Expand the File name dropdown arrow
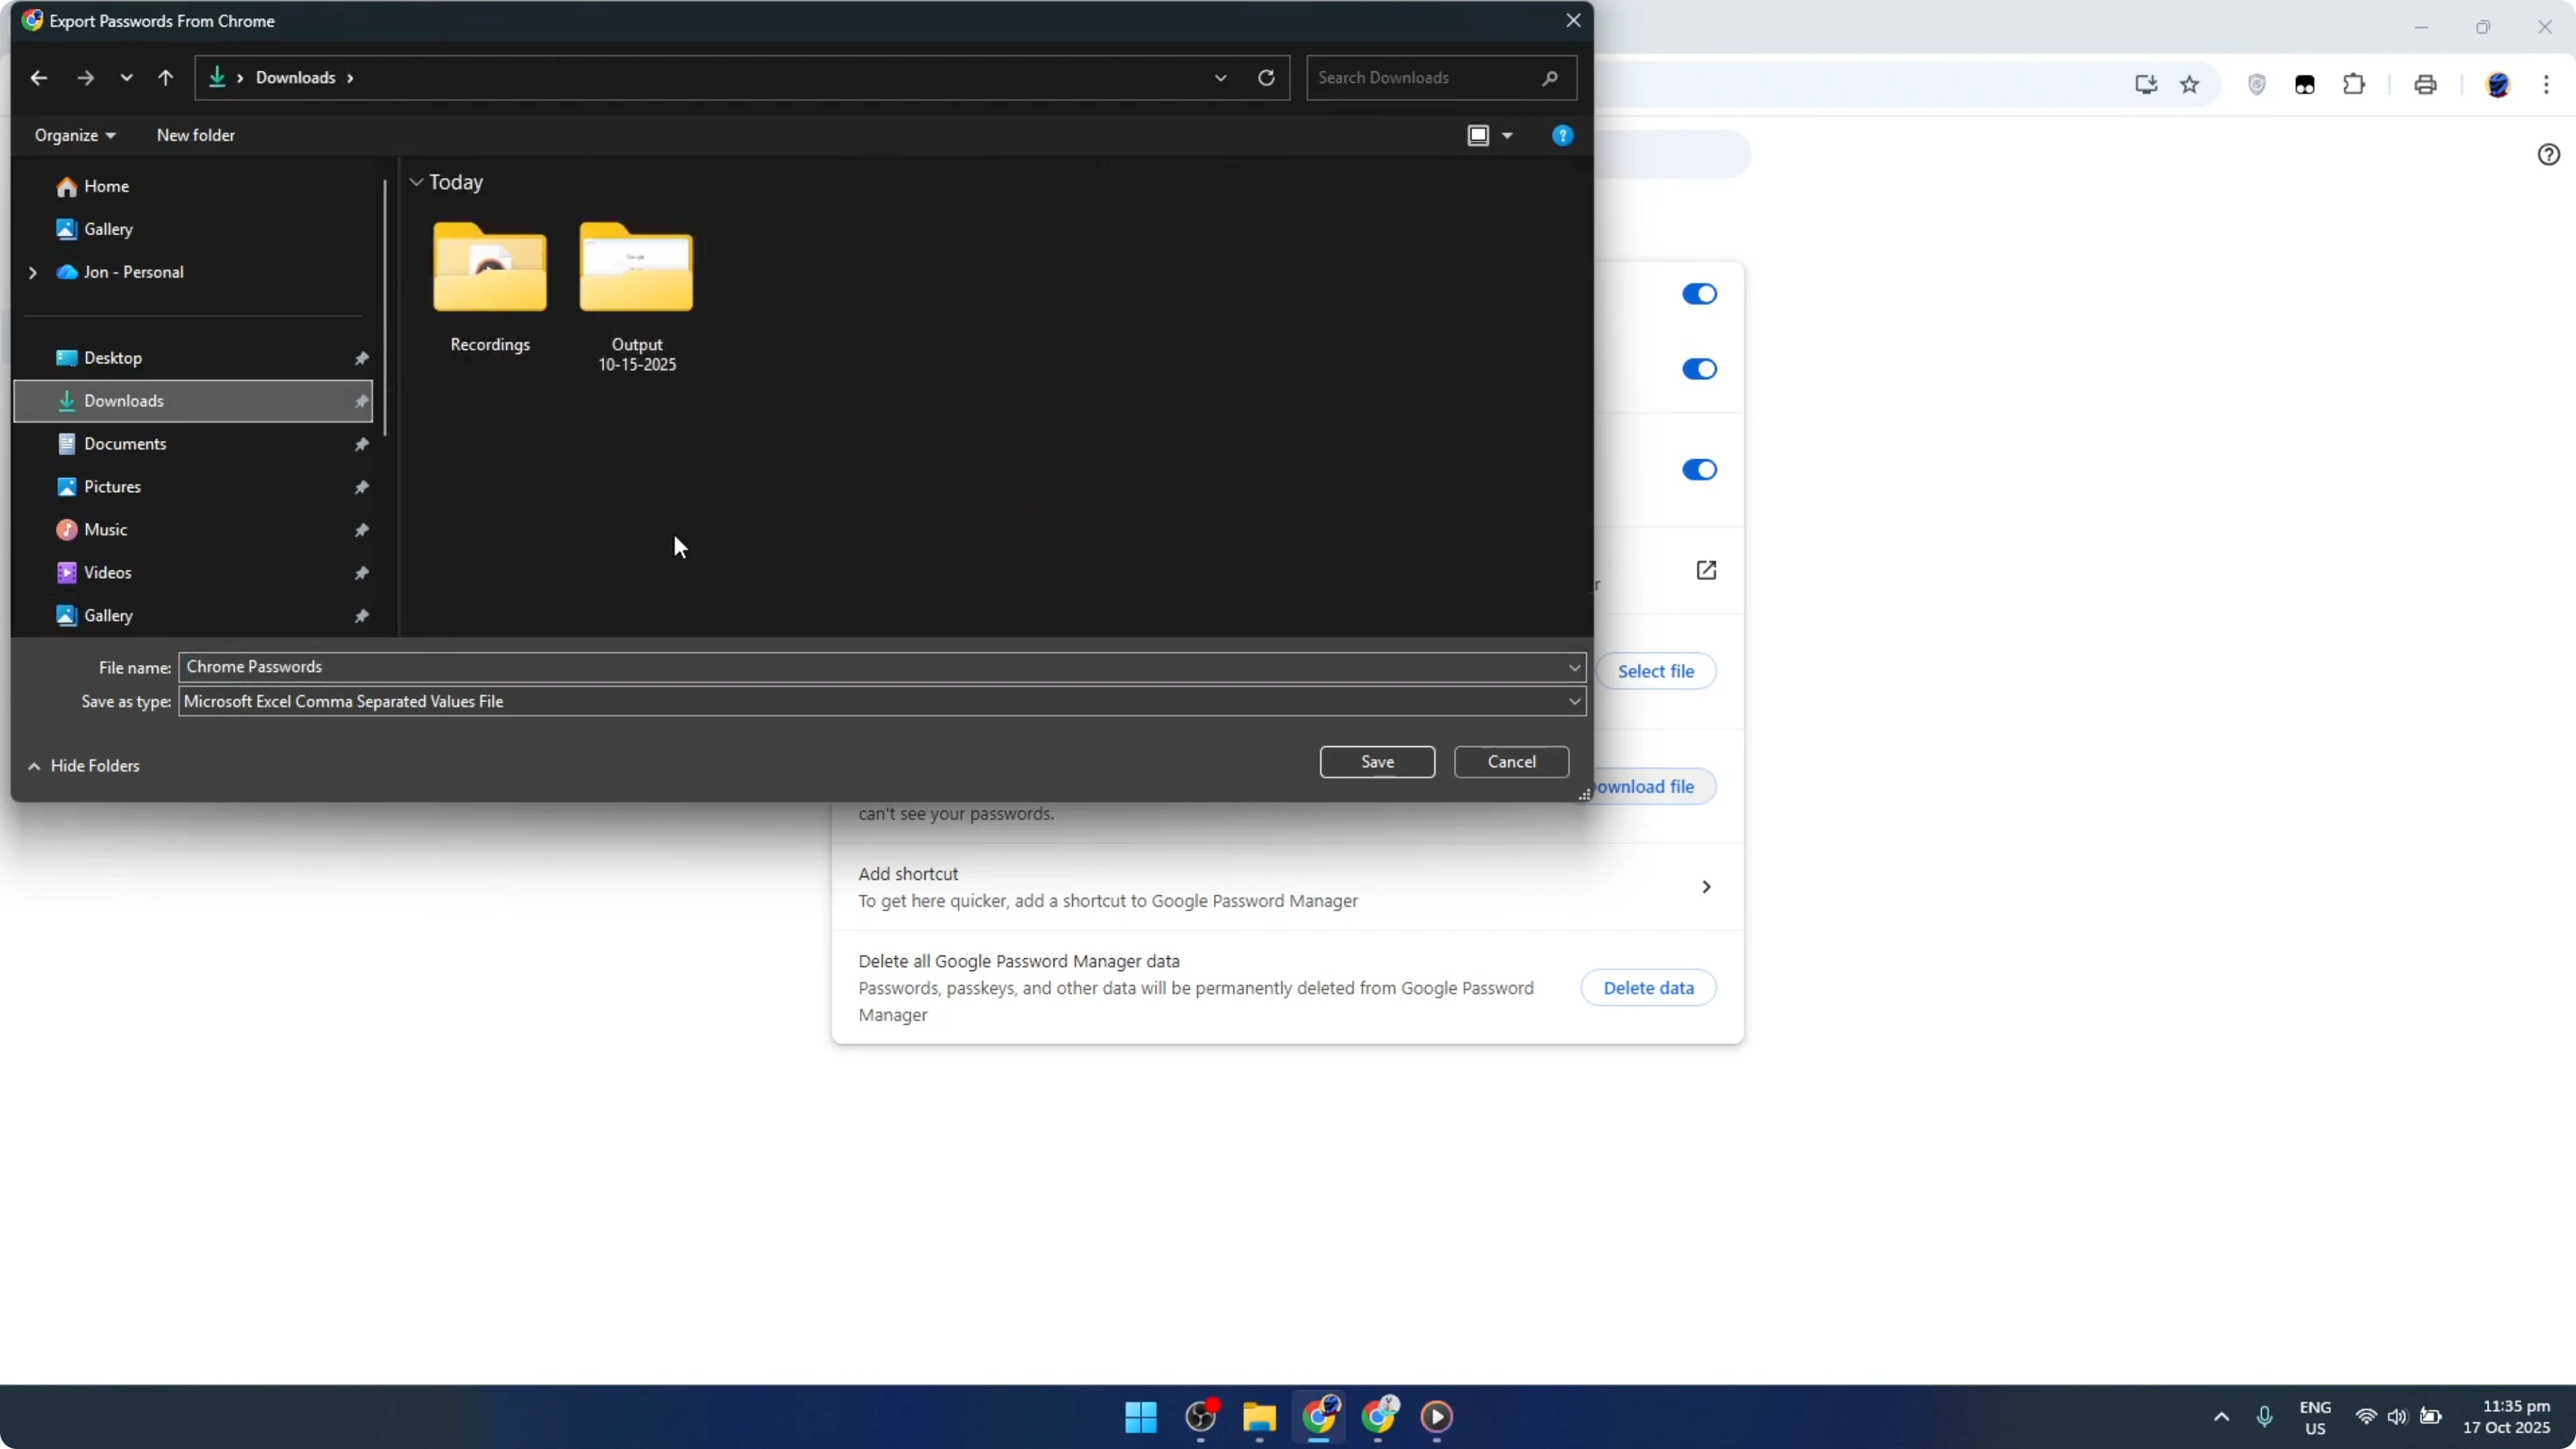Viewport: 2576px width, 1449px height. click(x=1574, y=667)
